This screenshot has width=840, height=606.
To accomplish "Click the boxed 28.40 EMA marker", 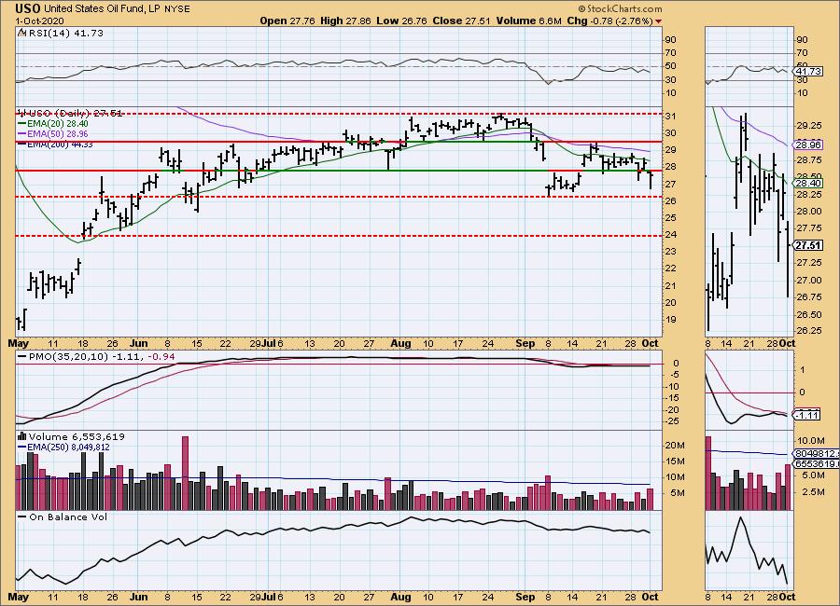I will [808, 183].
